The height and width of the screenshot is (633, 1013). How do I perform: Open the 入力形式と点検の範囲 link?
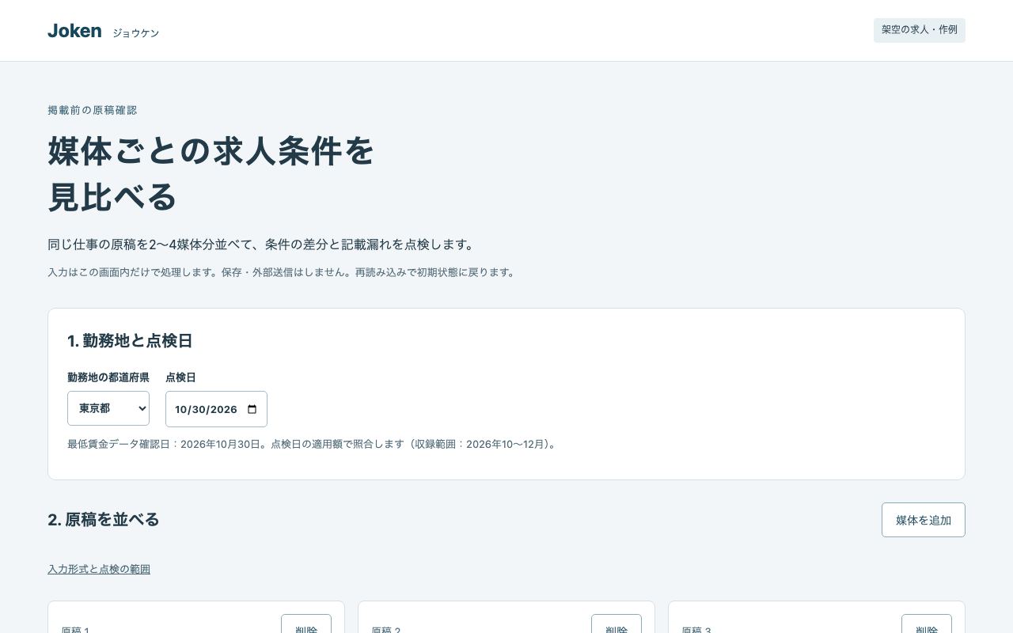[x=99, y=569]
